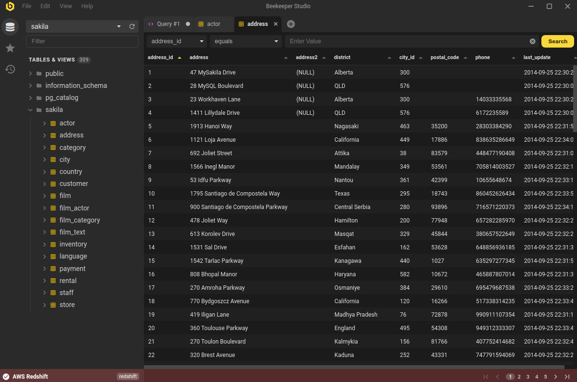This screenshot has height=382, width=577.
Task: Select the language table
Action: pyautogui.click(x=73, y=257)
